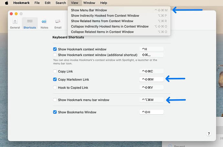Choose Show Menu Bar Window
223x147 pixels.
click(119, 10)
